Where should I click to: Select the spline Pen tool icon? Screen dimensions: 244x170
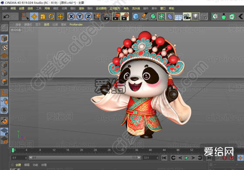coord(144,17)
